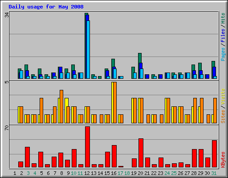Click the red KBytes bar for day 28
The width and height of the screenshot is (228, 178).
[194, 158]
